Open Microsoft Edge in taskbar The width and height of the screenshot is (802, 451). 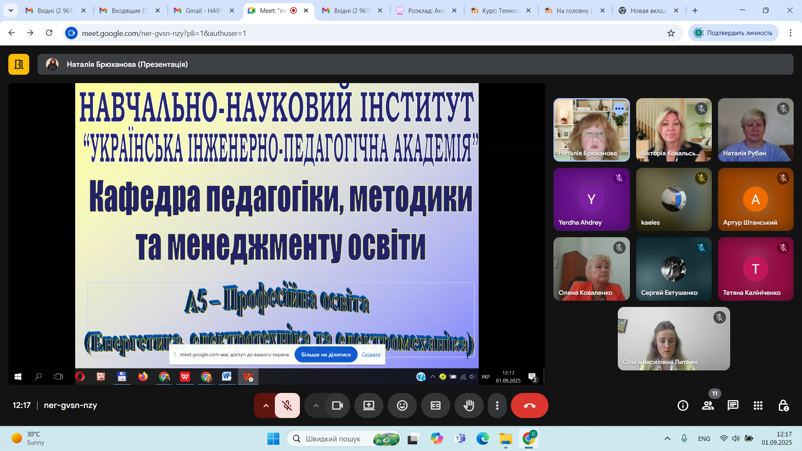click(483, 439)
